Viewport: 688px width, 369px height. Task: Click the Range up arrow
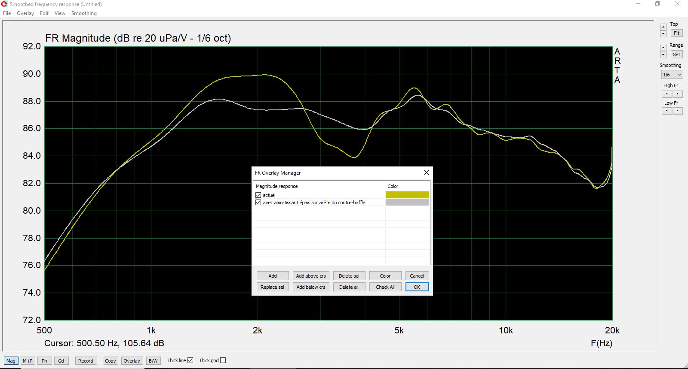tap(663, 48)
